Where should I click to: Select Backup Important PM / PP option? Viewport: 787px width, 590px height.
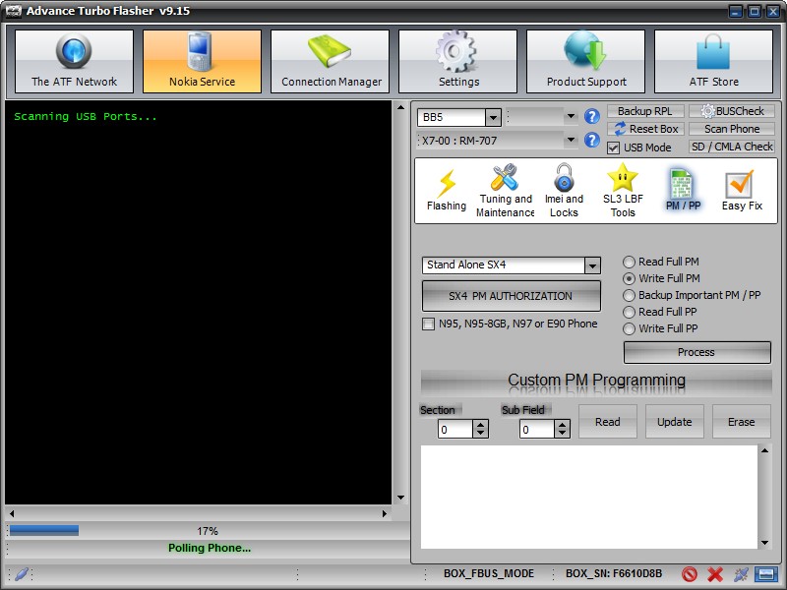coord(629,295)
